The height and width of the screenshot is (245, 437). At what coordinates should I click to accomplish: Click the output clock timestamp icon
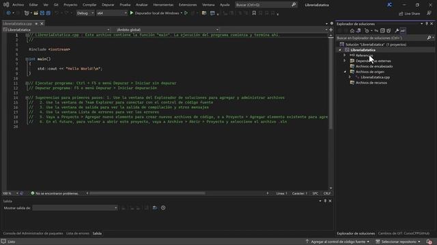click(163, 208)
